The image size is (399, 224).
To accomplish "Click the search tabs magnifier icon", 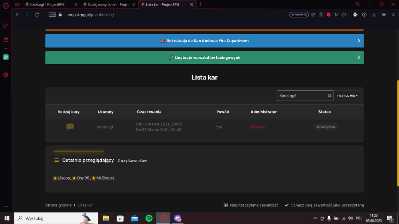I will [x=358, y=4].
